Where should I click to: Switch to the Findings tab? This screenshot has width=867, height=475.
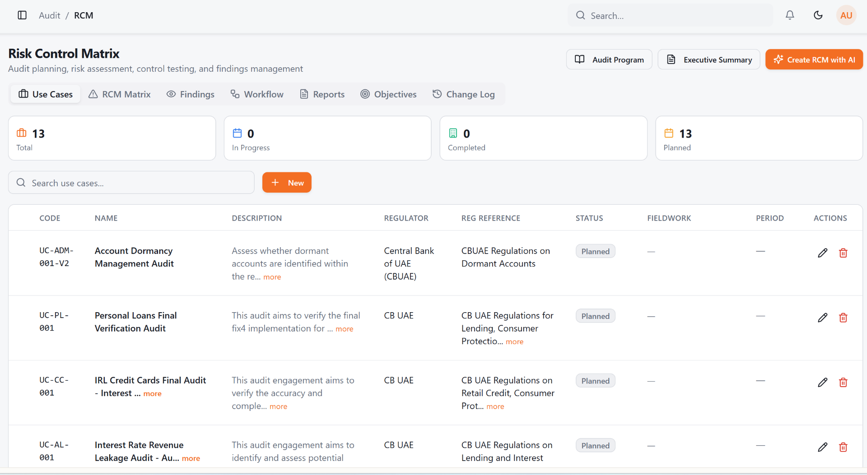191,94
